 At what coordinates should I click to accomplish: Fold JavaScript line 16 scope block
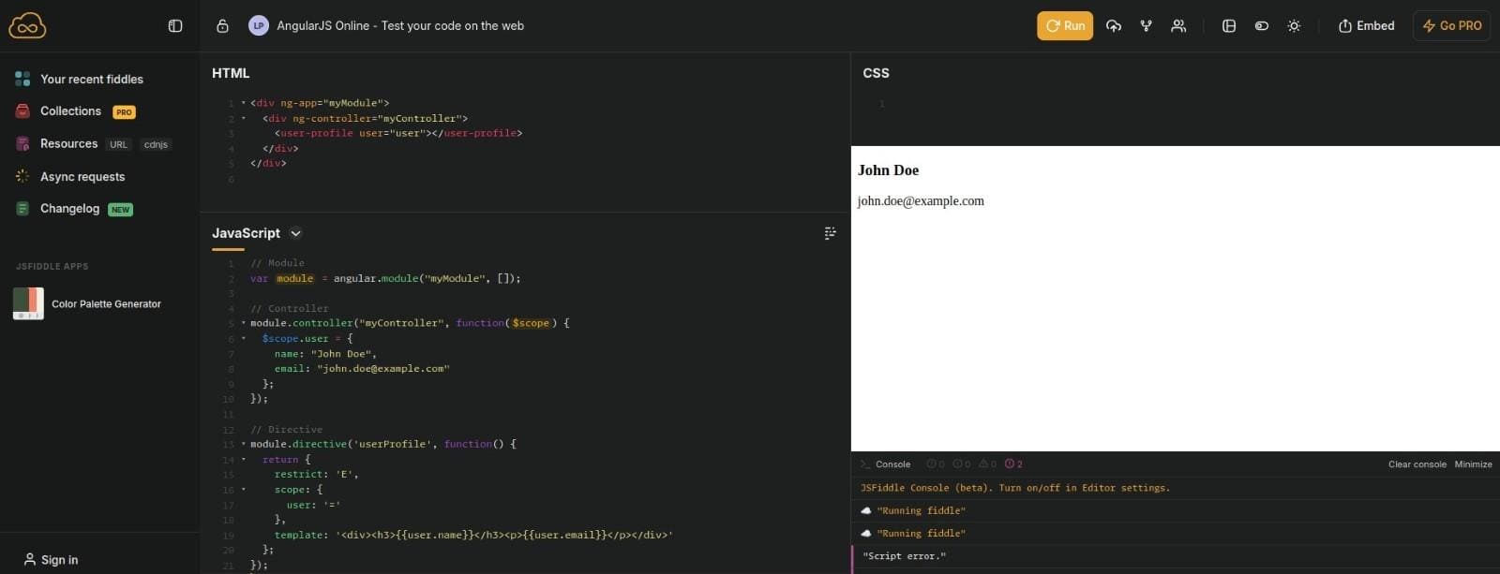(x=244, y=490)
